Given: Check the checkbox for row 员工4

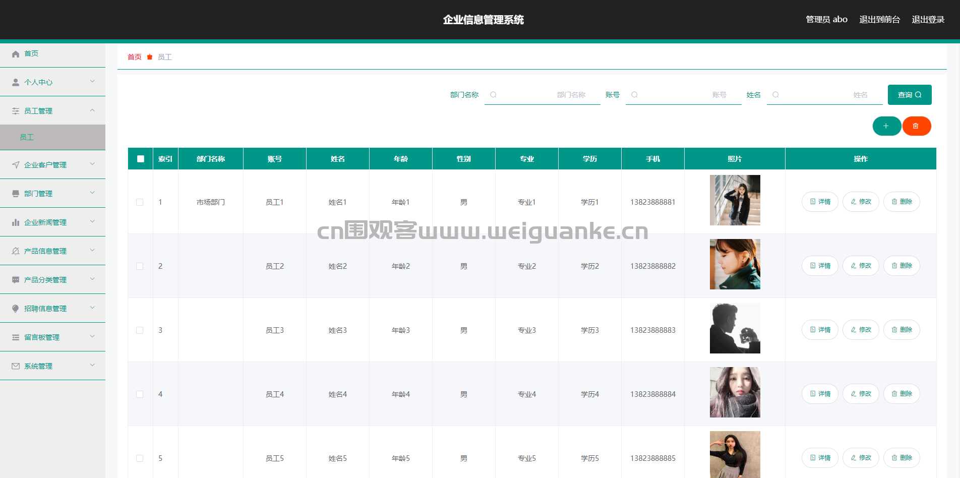Looking at the screenshot, I should pyautogui.click(x=140, y=394).
